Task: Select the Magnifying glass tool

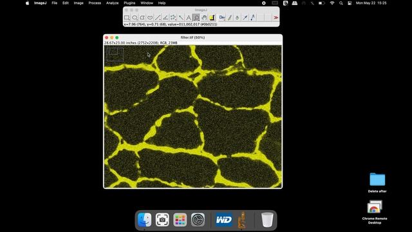Action: 196,17
